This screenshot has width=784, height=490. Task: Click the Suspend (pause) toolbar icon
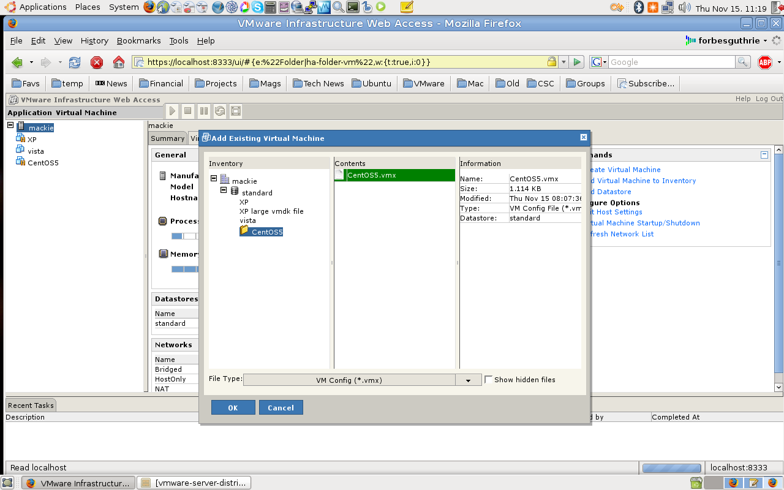[204, 111]
